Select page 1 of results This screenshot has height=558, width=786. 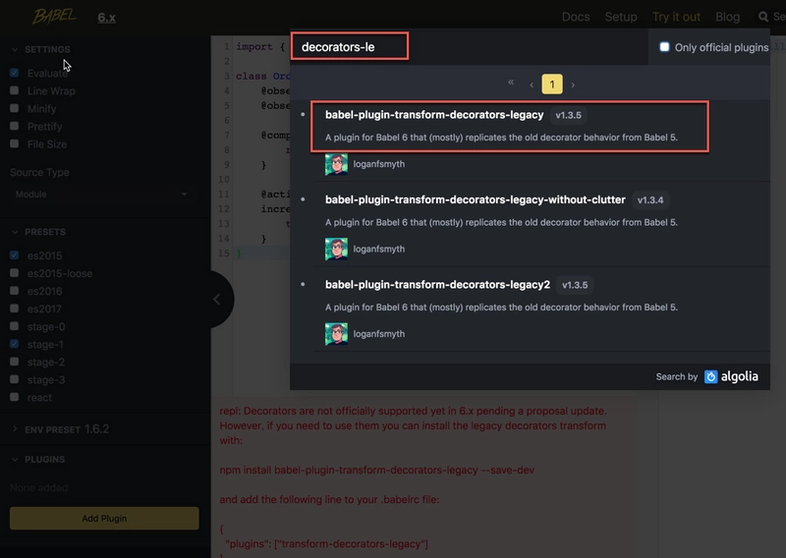pyautogui.click(x=552, y=84)
